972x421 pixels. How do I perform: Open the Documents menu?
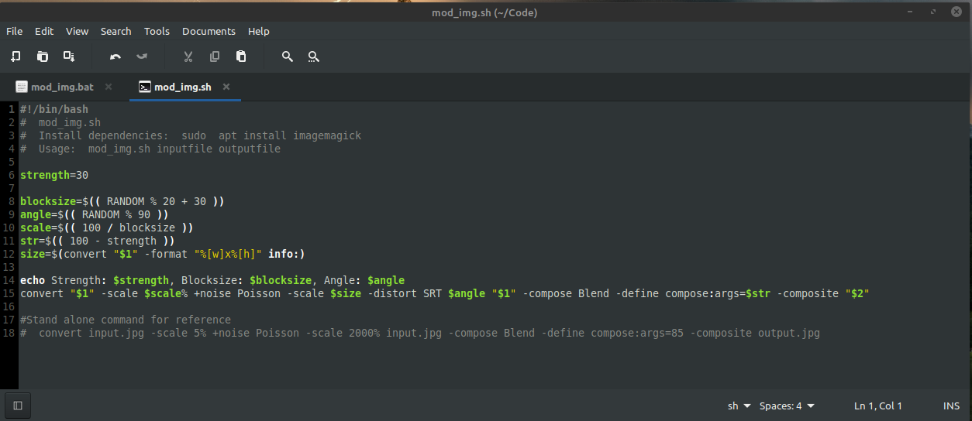[209, 32]
